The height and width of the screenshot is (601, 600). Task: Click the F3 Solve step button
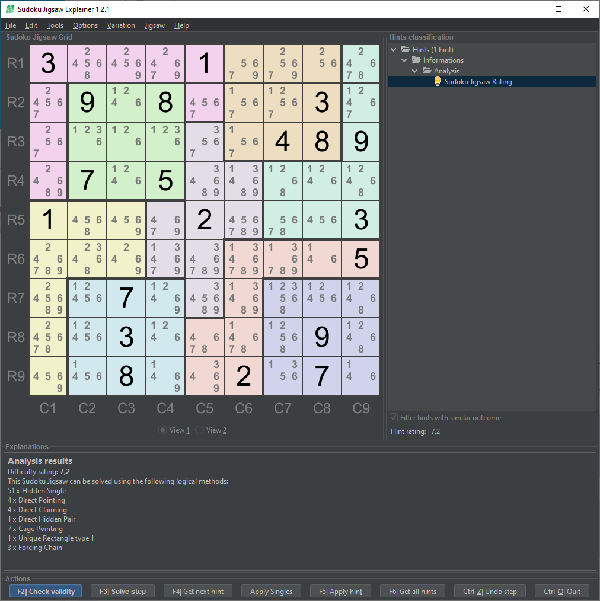pyautogui.click(x=123, y=591)
